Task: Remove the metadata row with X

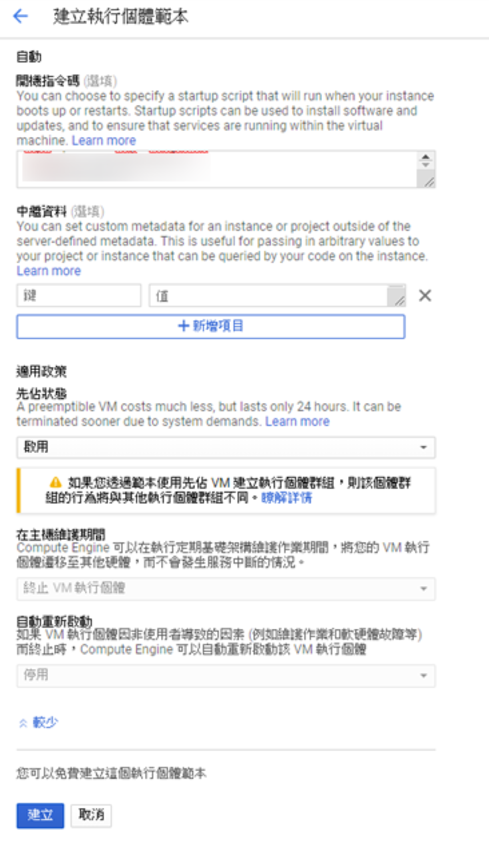Action: [425, 295]
